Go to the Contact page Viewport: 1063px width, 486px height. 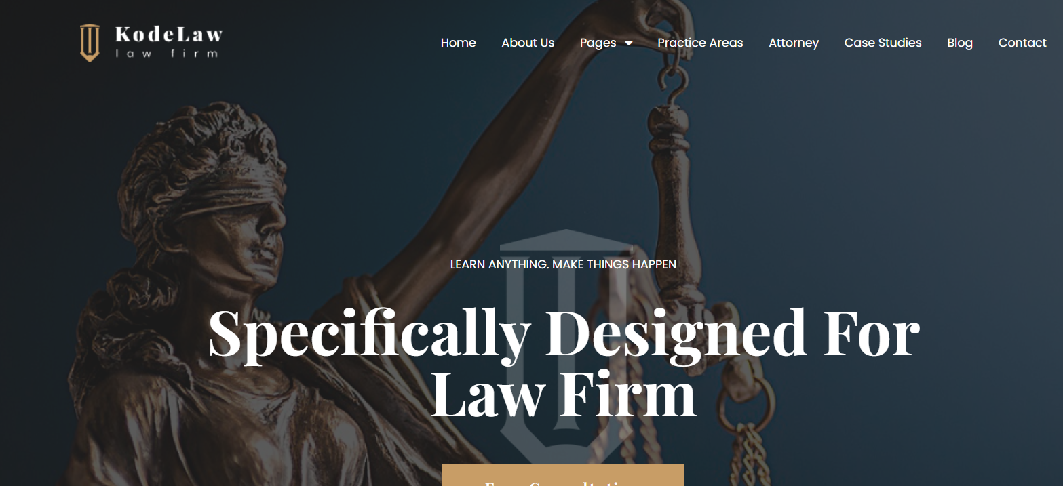(x=1022, y=43)
